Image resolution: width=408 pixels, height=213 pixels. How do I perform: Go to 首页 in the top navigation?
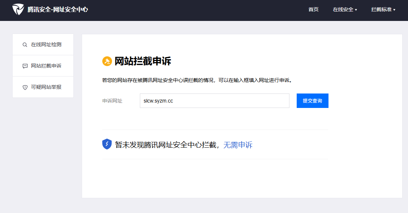click(x=313, y=10)
